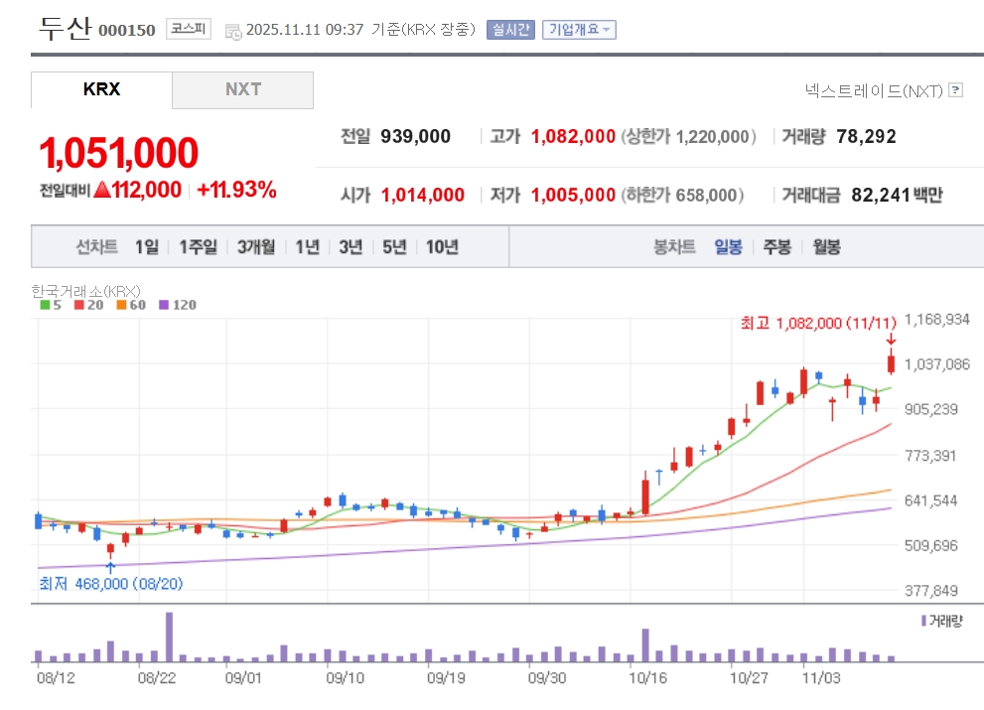Expand the 기업개요 dropdown
Viewport: 984px width, 710px height.
580,30
